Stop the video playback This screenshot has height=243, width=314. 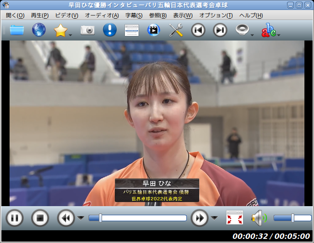click(40, 218)
